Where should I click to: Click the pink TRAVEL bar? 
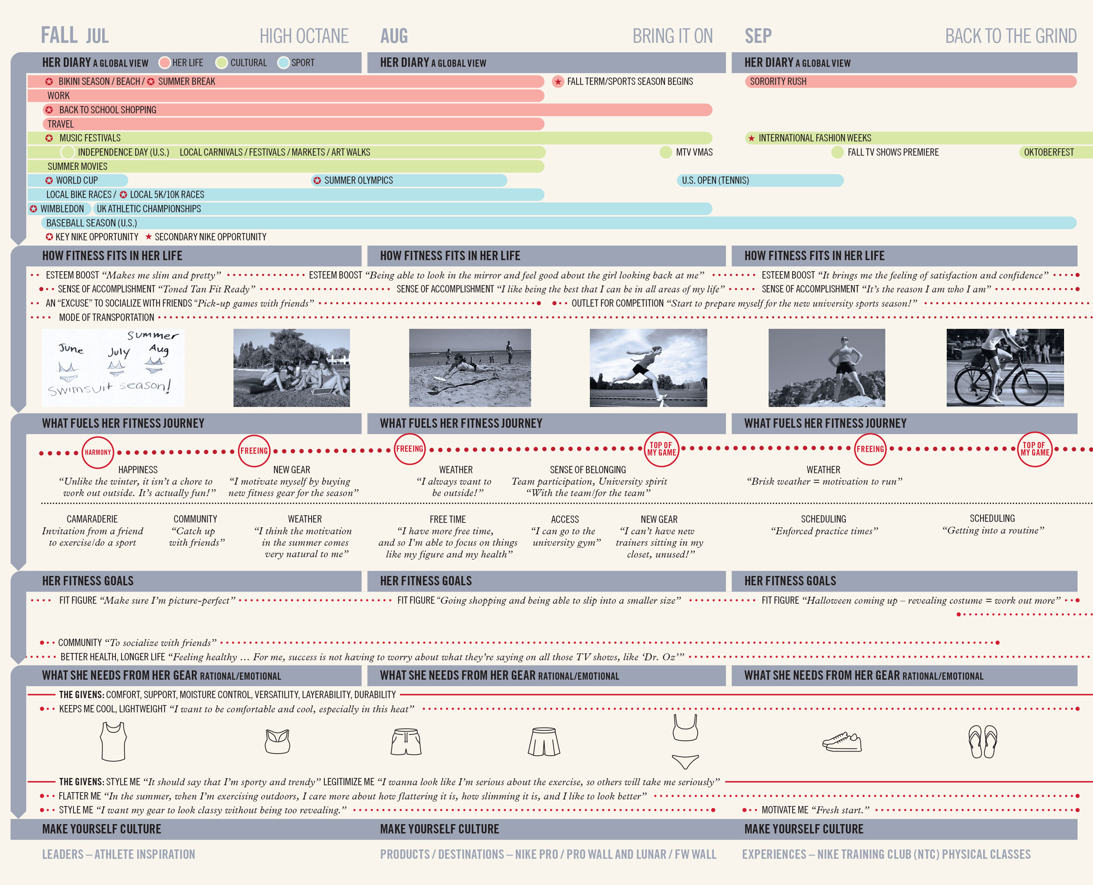coord(293,124)
